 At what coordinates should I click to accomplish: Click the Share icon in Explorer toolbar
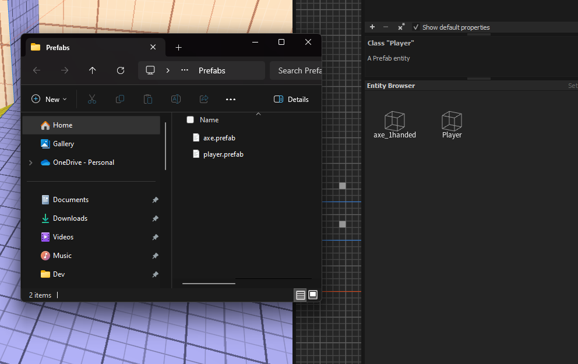204,99
